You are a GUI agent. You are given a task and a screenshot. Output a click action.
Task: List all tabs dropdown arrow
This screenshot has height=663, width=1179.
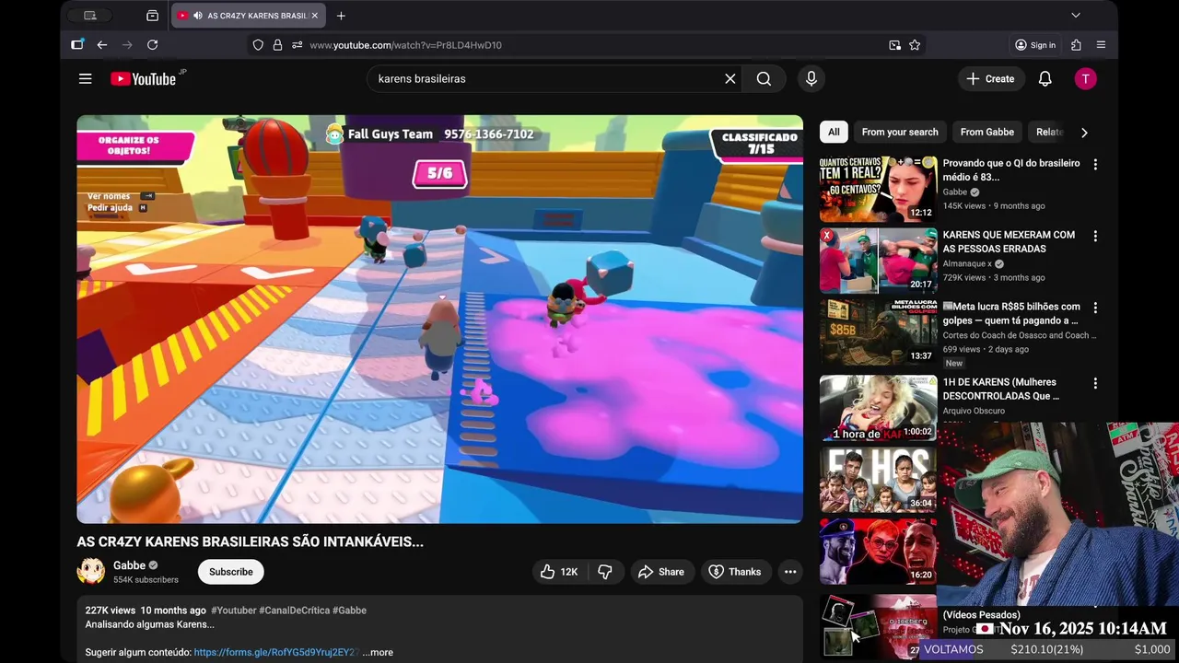(1075, 16)
